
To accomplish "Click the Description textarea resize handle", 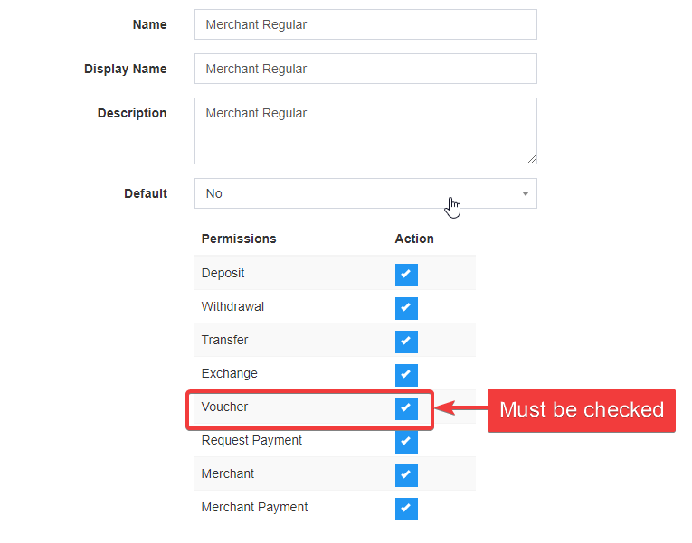I will click(x=531, y=158).
